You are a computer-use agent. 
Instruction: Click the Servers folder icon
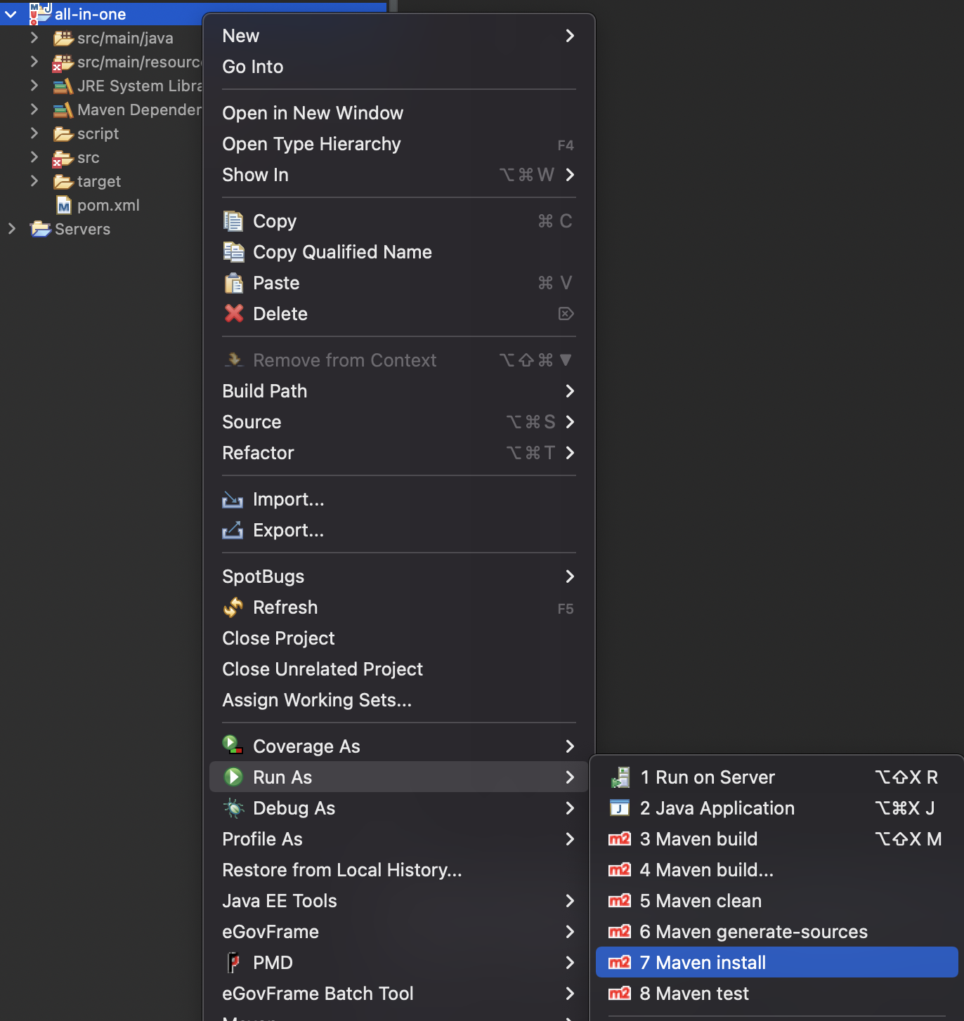pyautogui.click(x=41, y=229)
